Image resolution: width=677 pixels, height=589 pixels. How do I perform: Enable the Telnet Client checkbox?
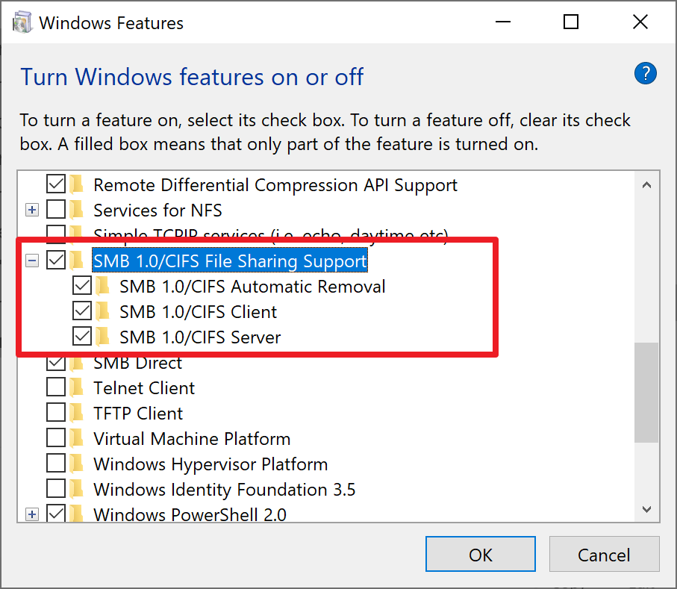(56, 387)
